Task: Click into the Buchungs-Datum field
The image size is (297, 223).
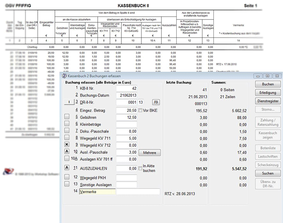Action: (x=126, y=96)
